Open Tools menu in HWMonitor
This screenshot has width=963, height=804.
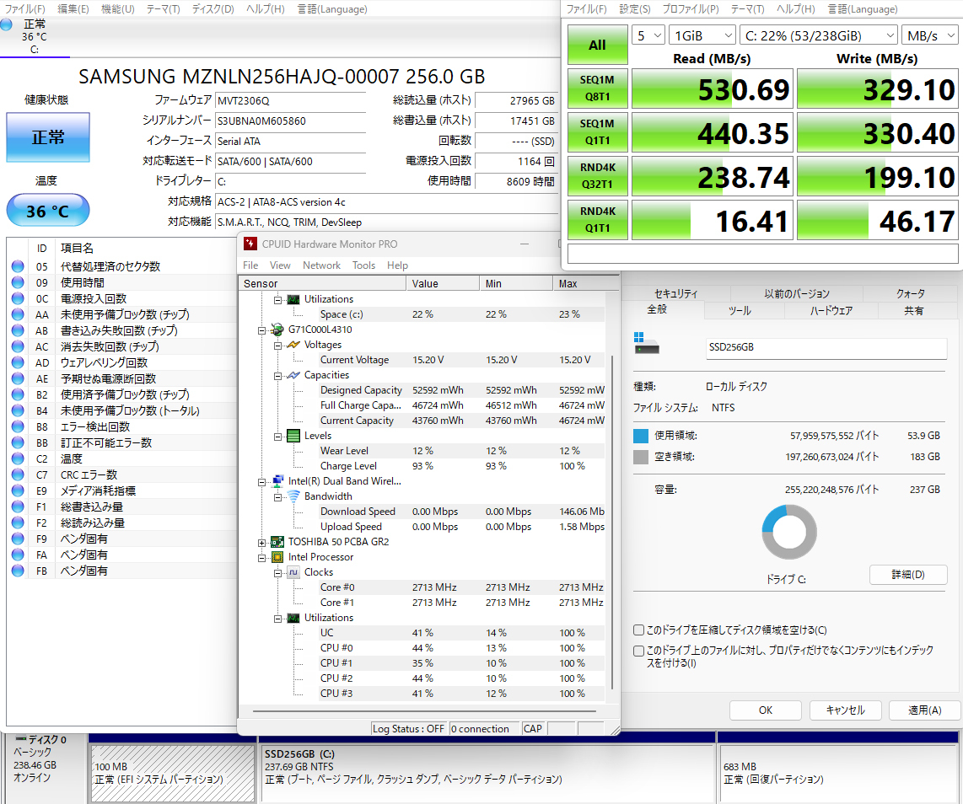pyautogui.click(x=363, y=265)
